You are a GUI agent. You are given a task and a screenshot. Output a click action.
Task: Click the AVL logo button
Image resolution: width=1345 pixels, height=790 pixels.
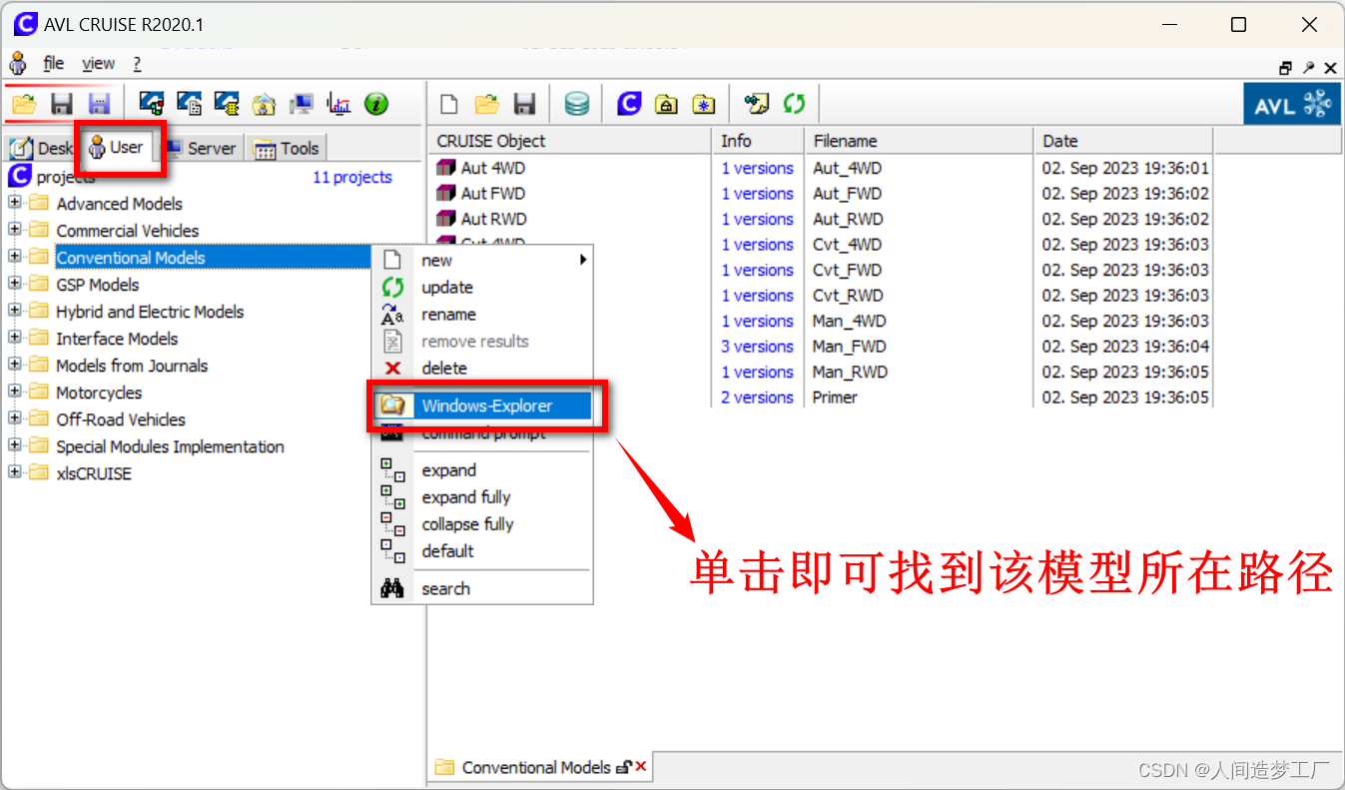tap(1292, 103)
